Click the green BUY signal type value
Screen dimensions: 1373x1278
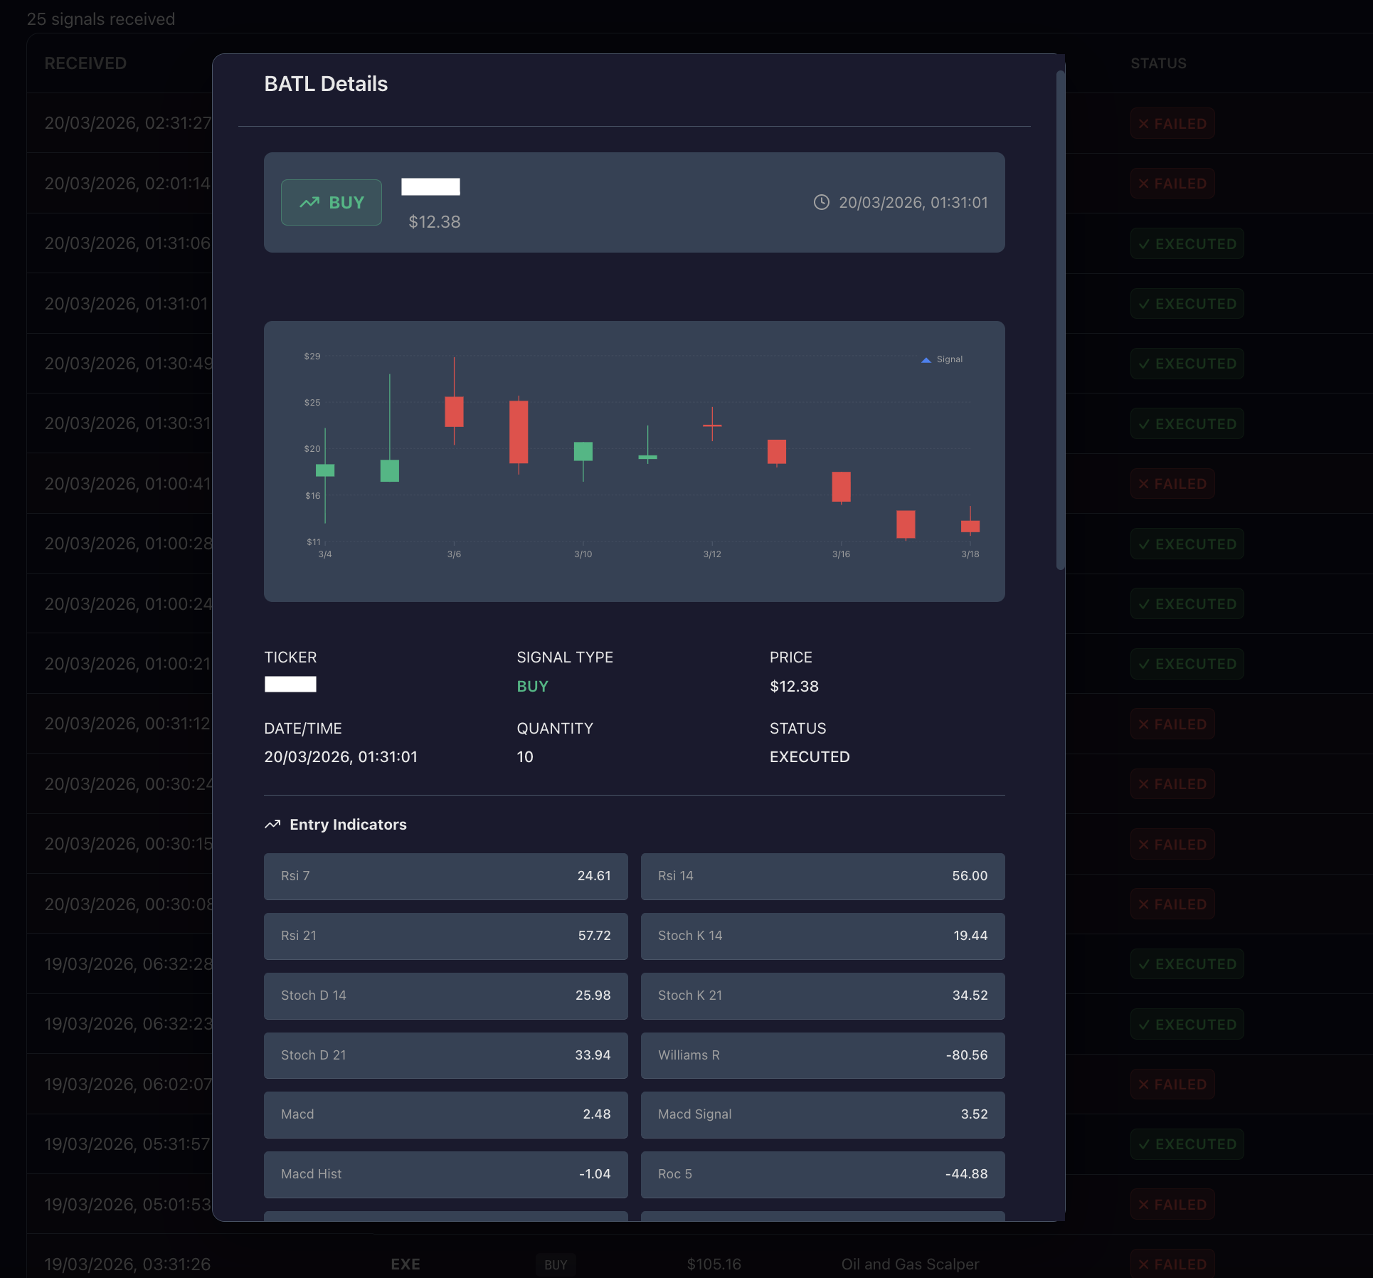click(x=532, y=686)
